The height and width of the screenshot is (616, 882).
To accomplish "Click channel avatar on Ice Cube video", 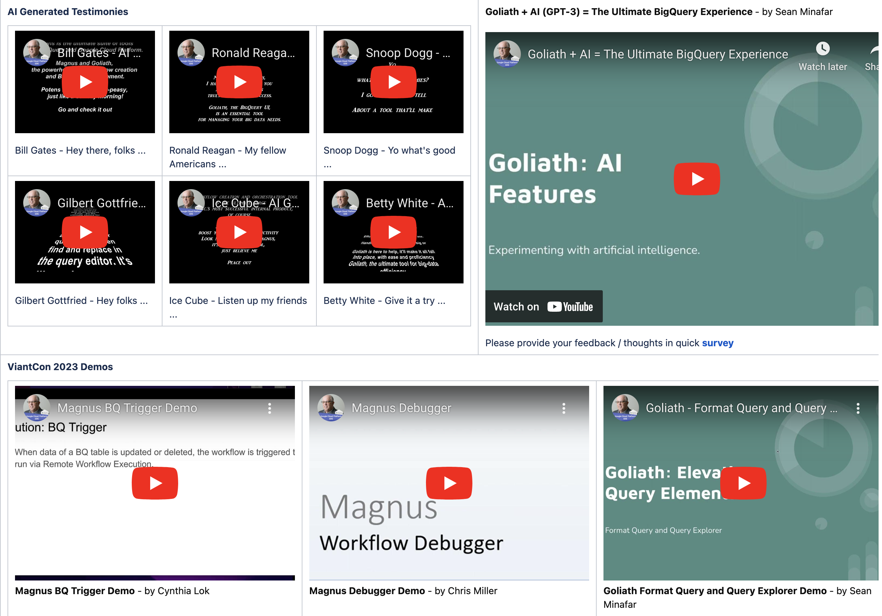I will point(191,202).
